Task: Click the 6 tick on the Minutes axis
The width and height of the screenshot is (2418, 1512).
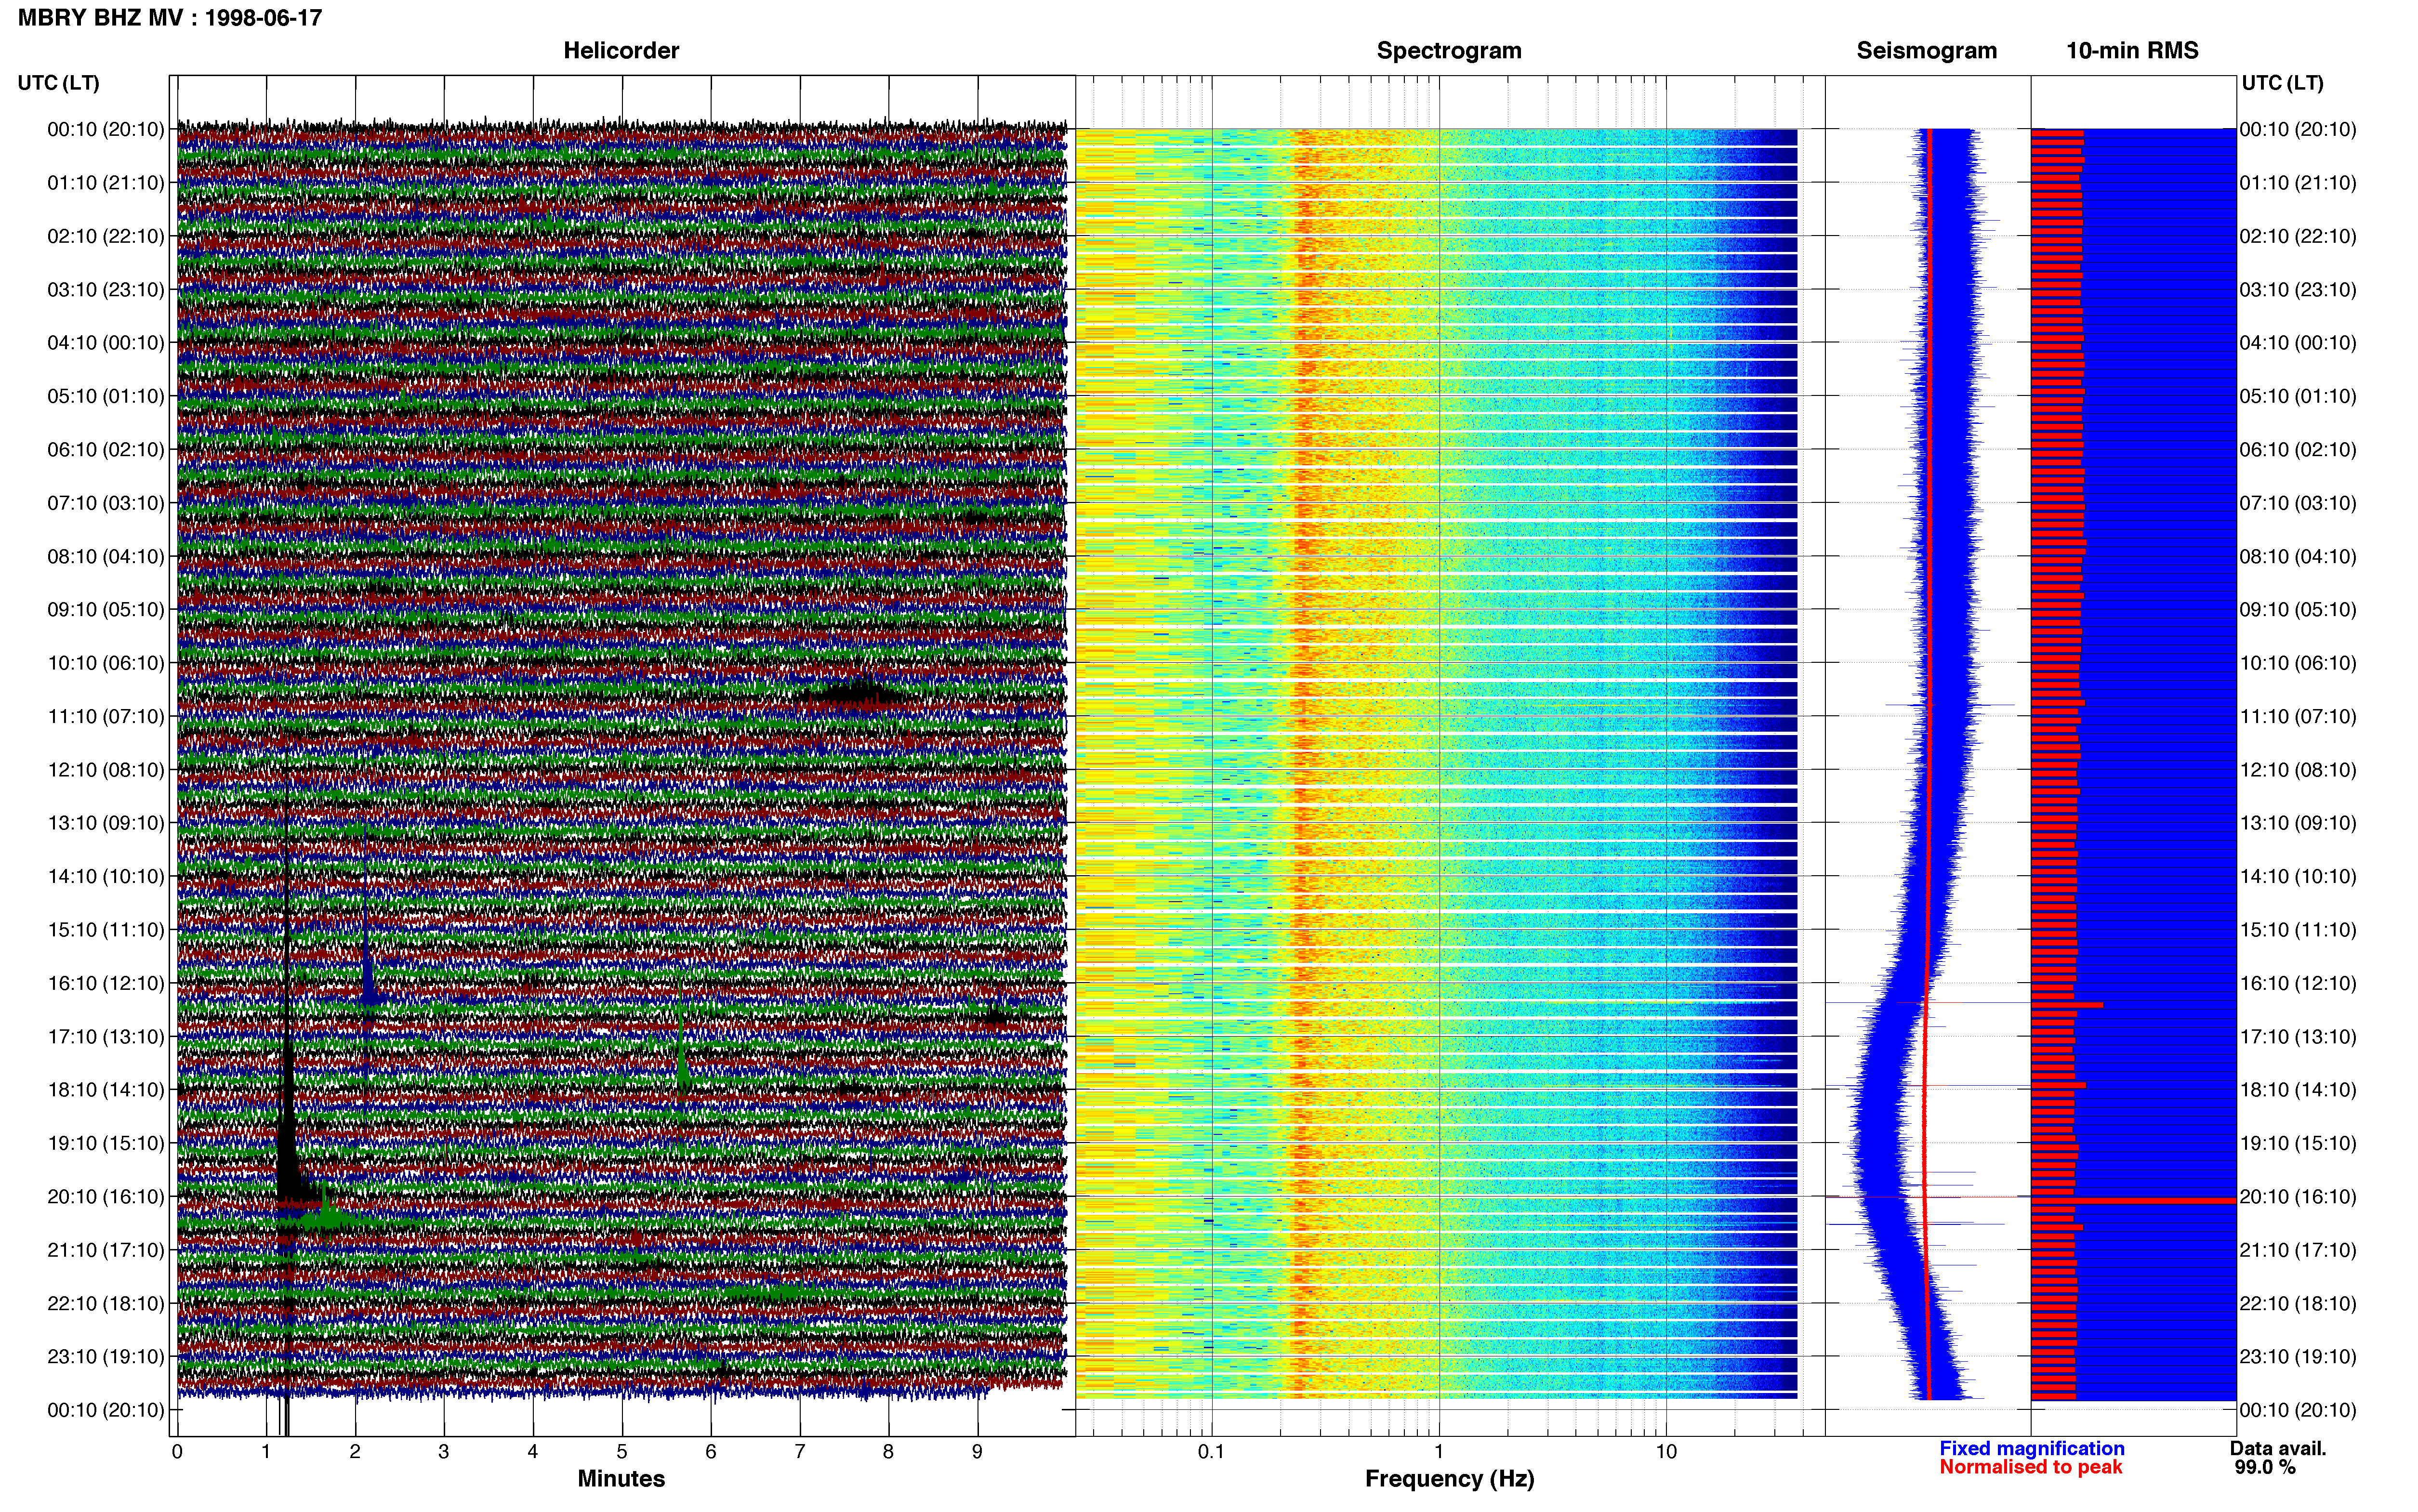Action: [711, 1452]
